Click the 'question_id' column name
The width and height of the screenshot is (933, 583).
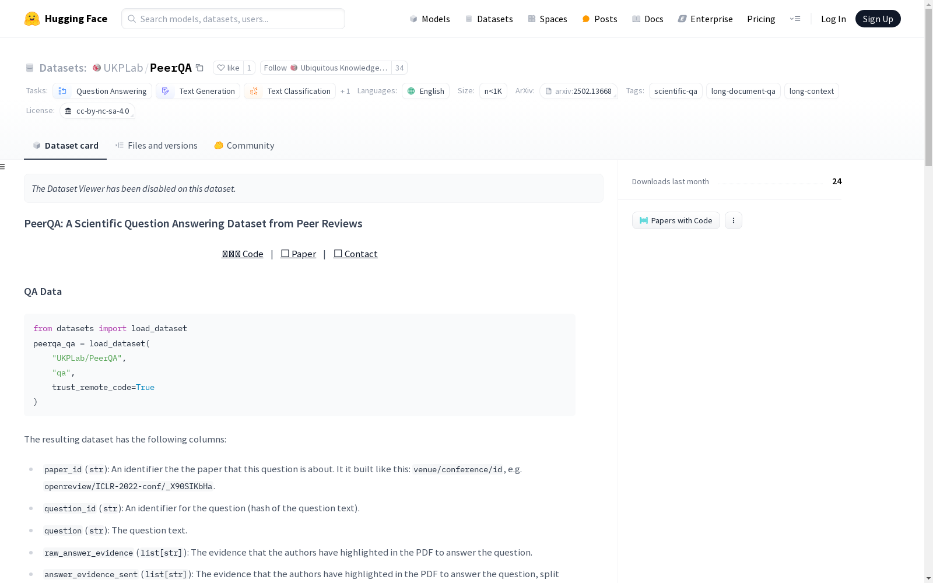70,508
